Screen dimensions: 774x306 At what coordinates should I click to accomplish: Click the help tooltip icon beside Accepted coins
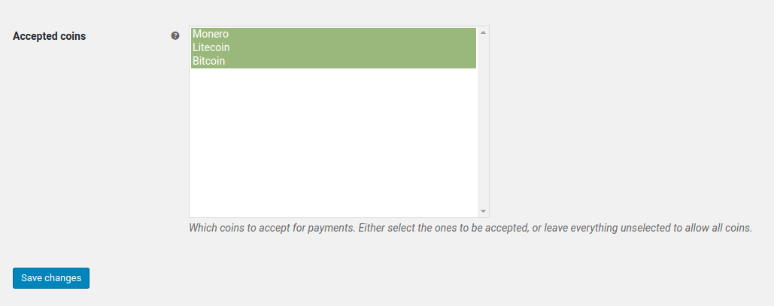[x=175, y=35]
